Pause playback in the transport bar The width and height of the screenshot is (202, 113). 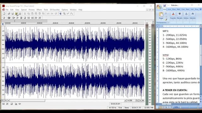(x=21, y=18)
